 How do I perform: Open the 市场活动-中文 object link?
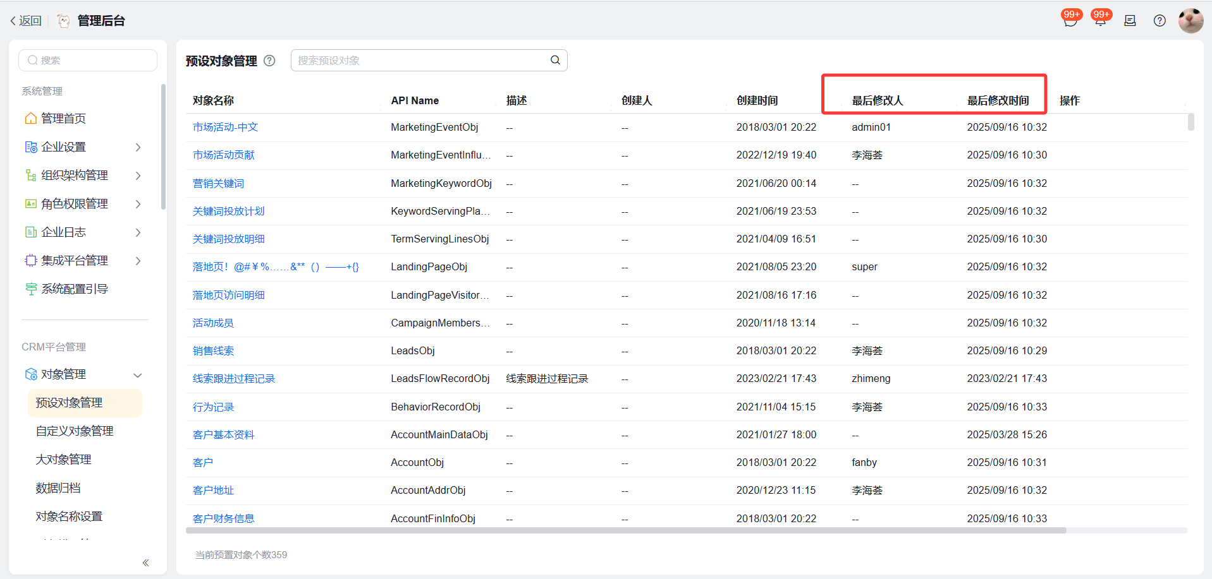click(225, 128)
